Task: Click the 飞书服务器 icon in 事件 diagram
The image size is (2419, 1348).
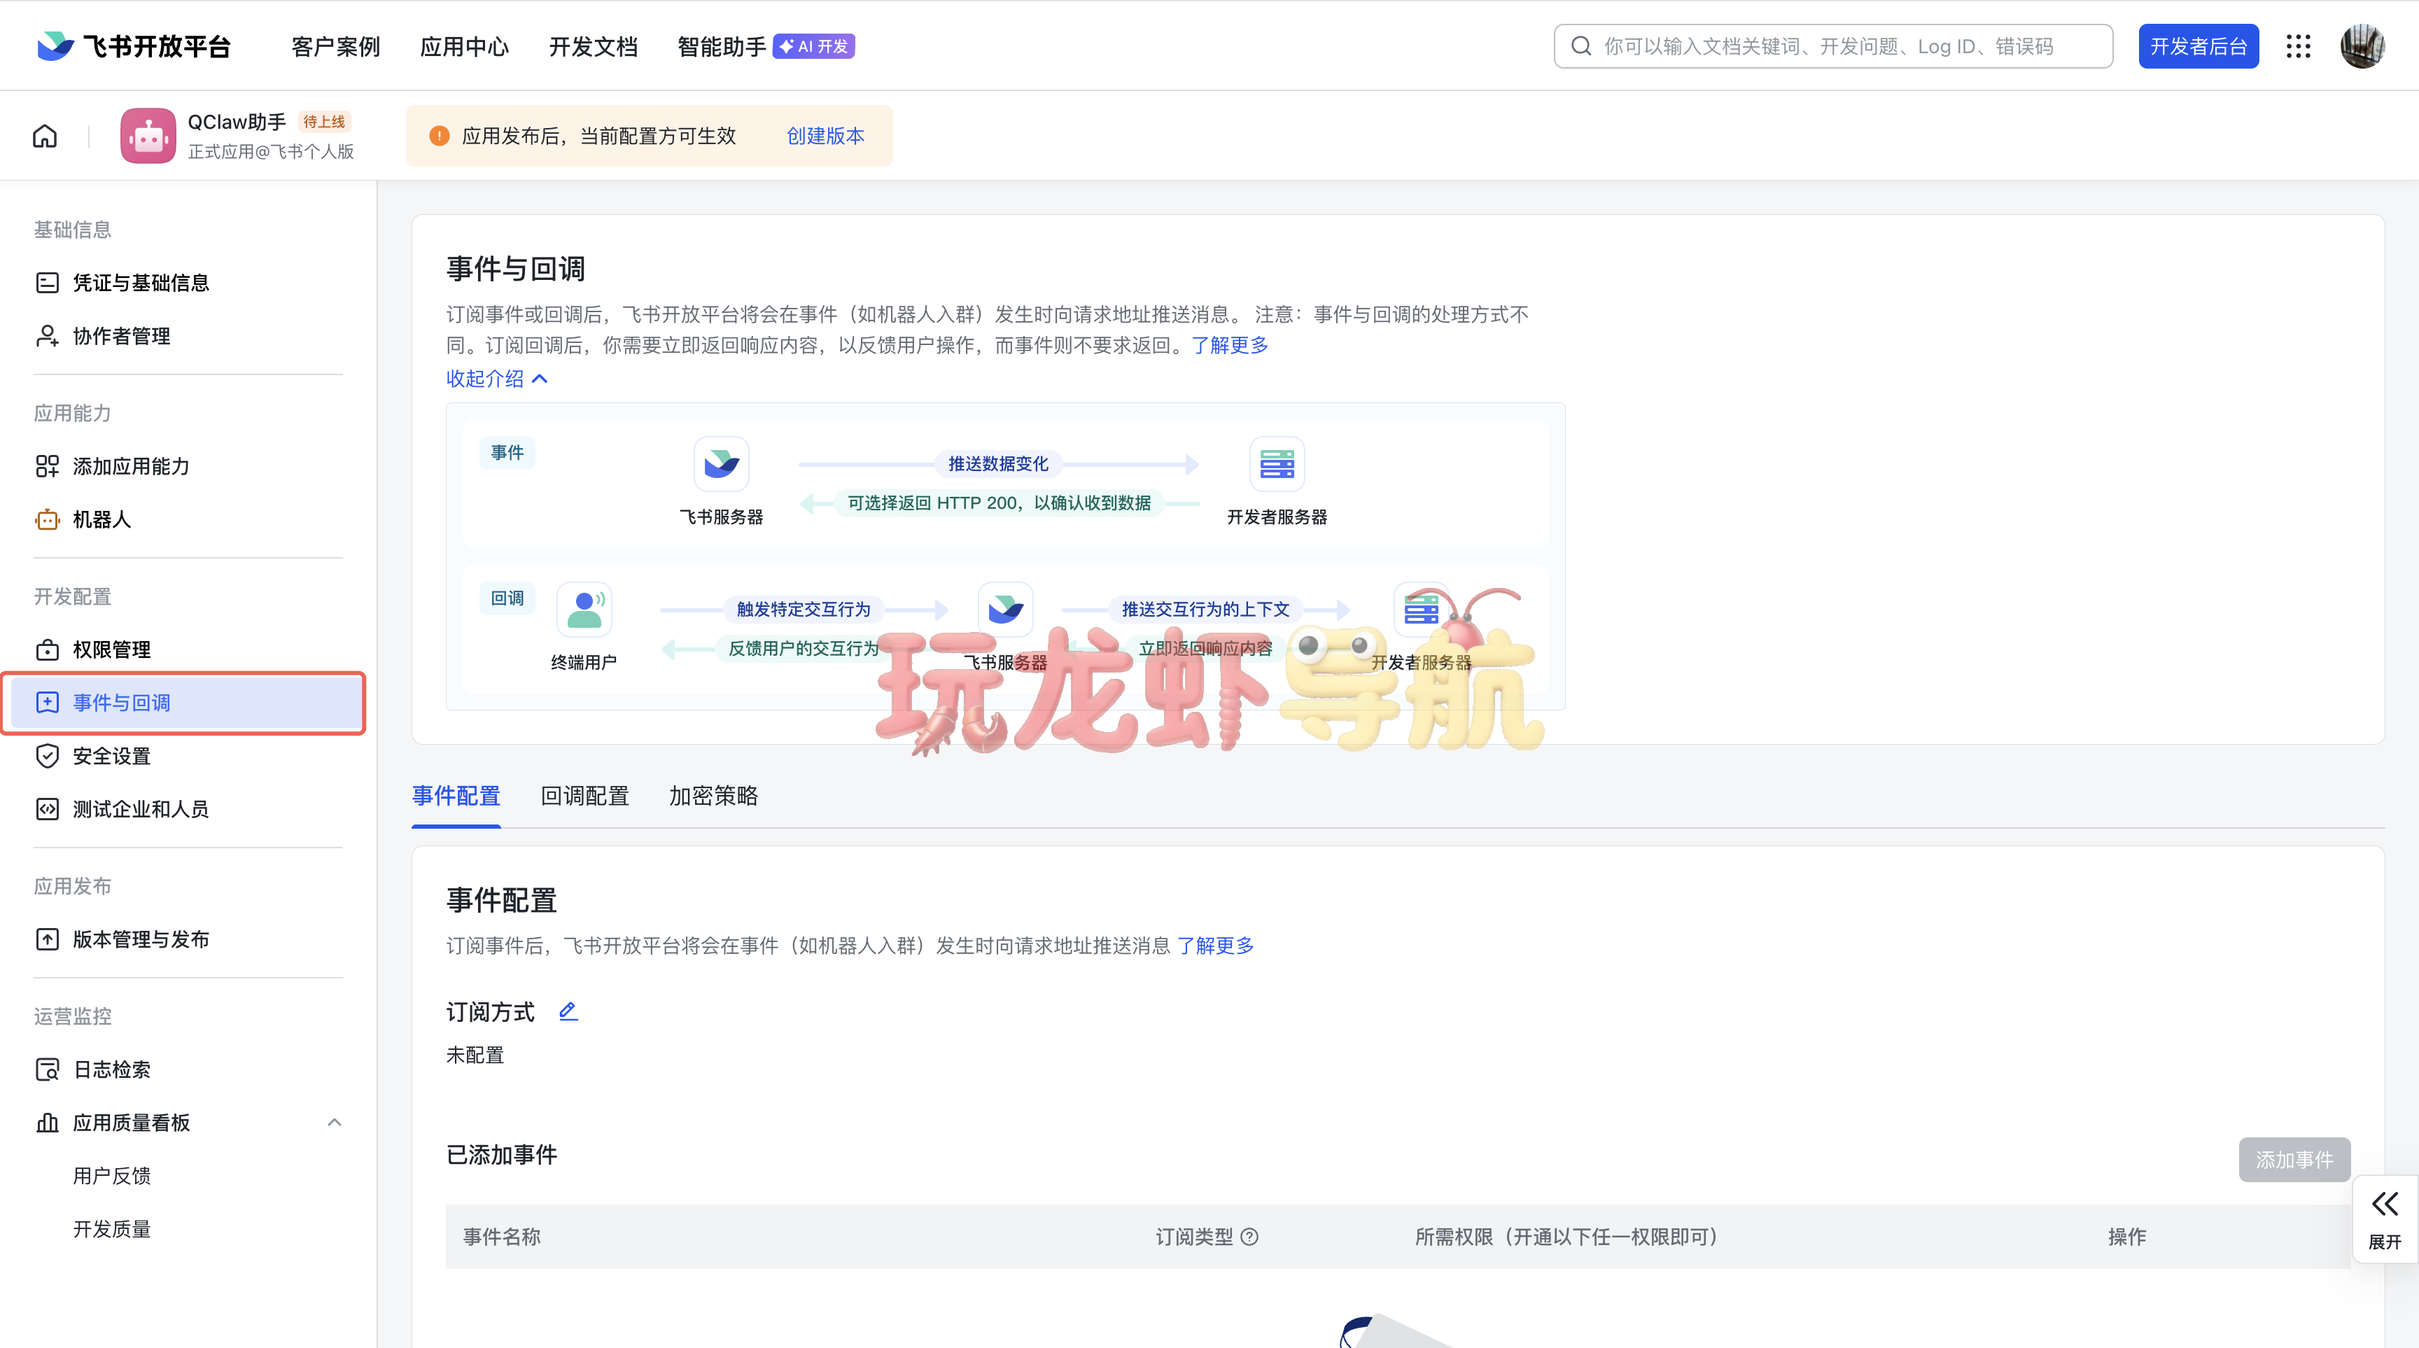Action: click(721, 464)
